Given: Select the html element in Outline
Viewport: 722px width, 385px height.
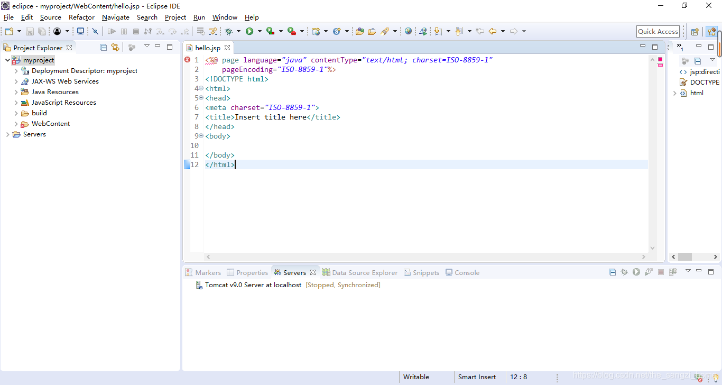Looking at the screenshot, I should pos(697,93).
